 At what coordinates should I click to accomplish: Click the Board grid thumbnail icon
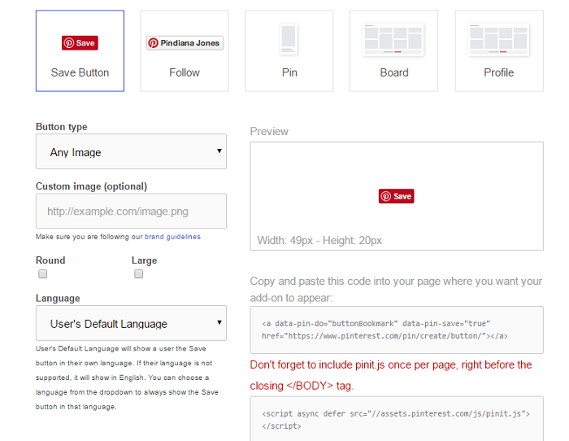coord(393,39)
